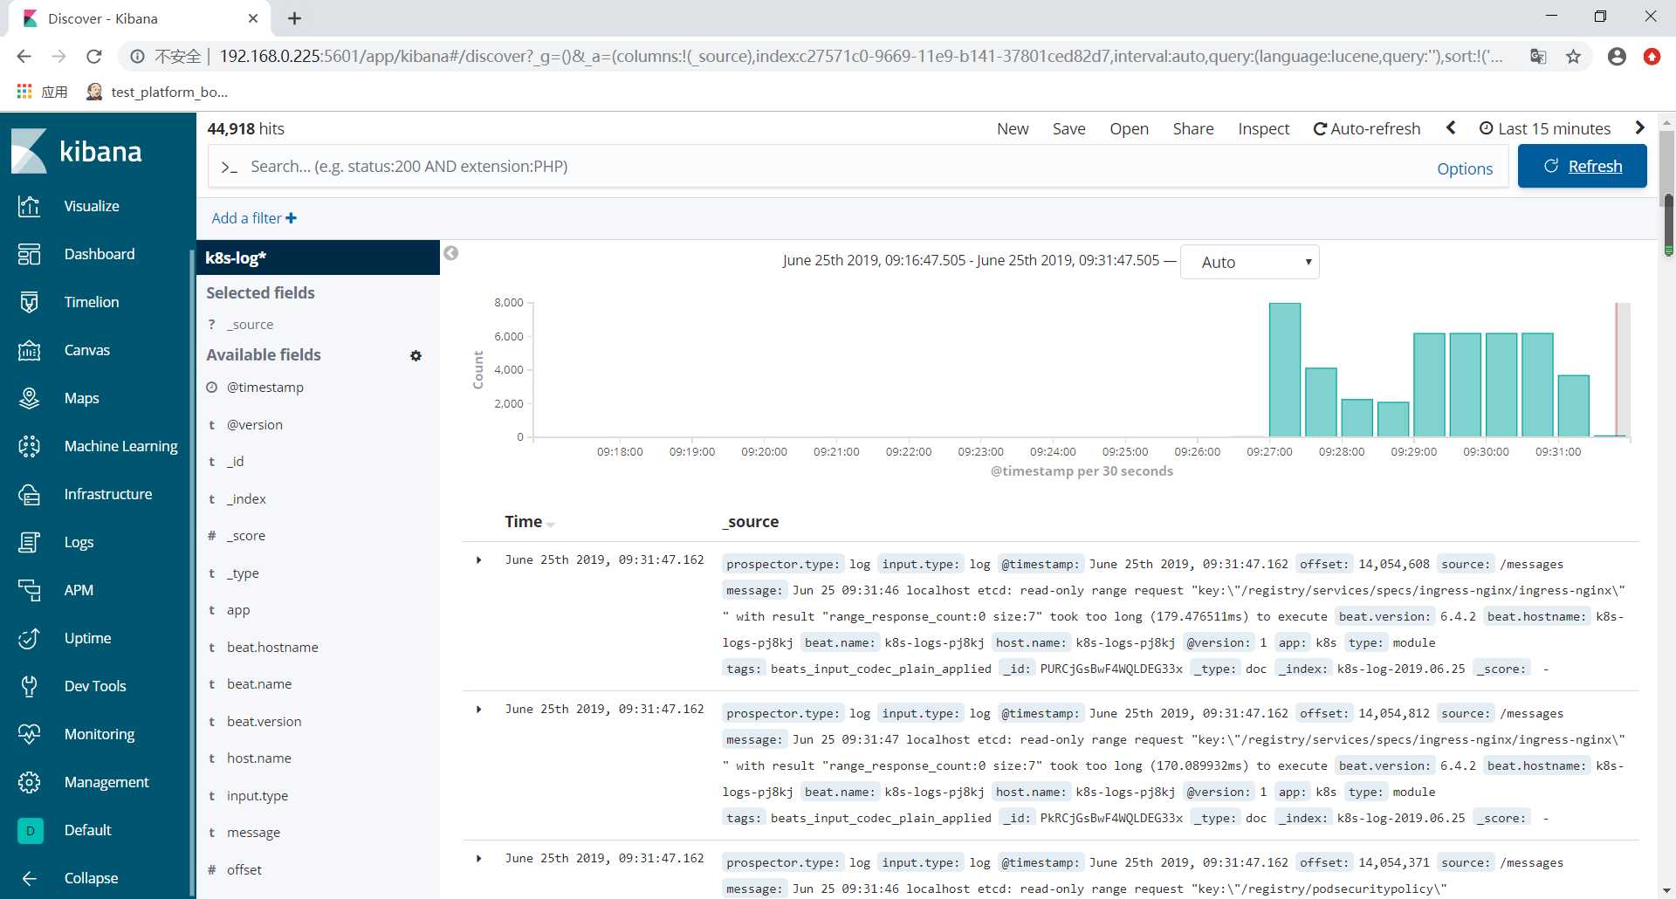Open the Monitoring heartbeat icon
This screenshot has height=899, width=1676.
(x=29, y=734)
